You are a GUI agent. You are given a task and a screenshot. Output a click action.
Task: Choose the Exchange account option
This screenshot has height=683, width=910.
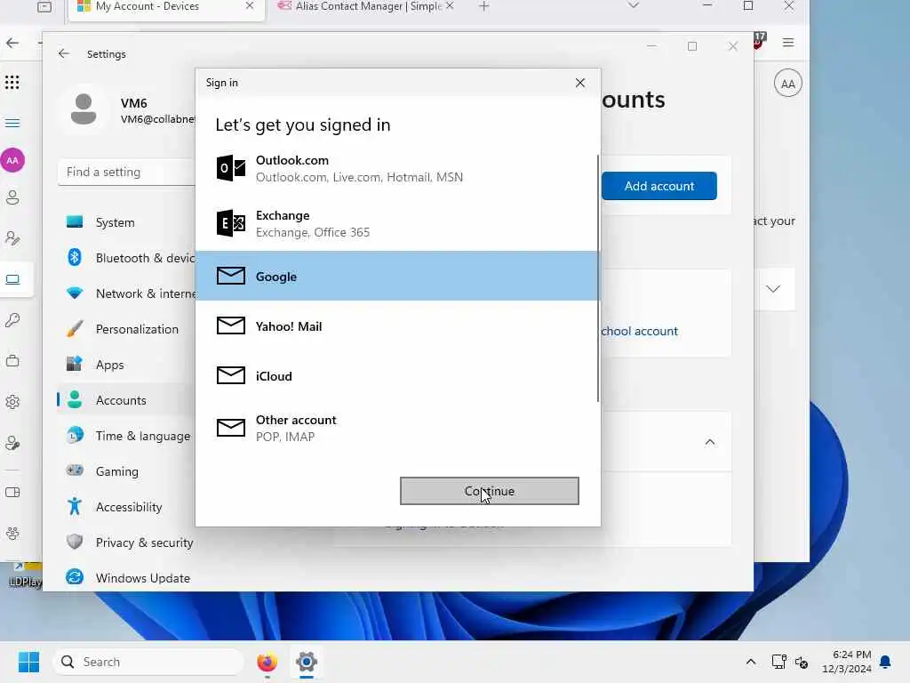point(397,223)
